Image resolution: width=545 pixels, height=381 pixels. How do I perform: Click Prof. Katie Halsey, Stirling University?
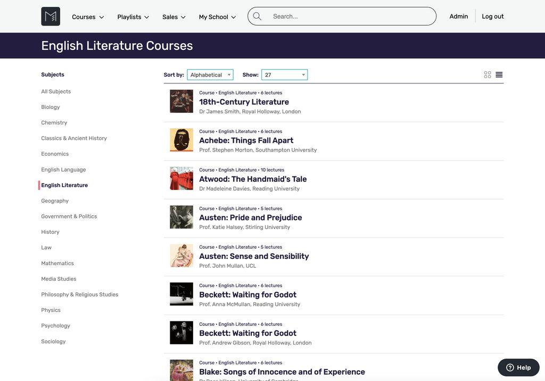(x=245, y=227)
